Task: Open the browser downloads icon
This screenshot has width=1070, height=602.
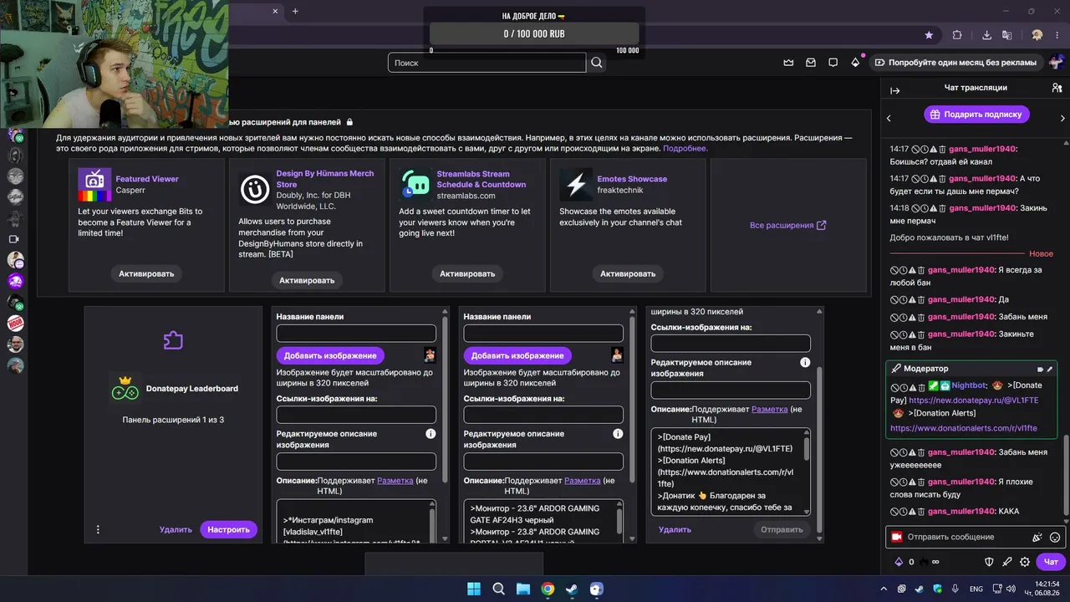Action: [987, 35]
